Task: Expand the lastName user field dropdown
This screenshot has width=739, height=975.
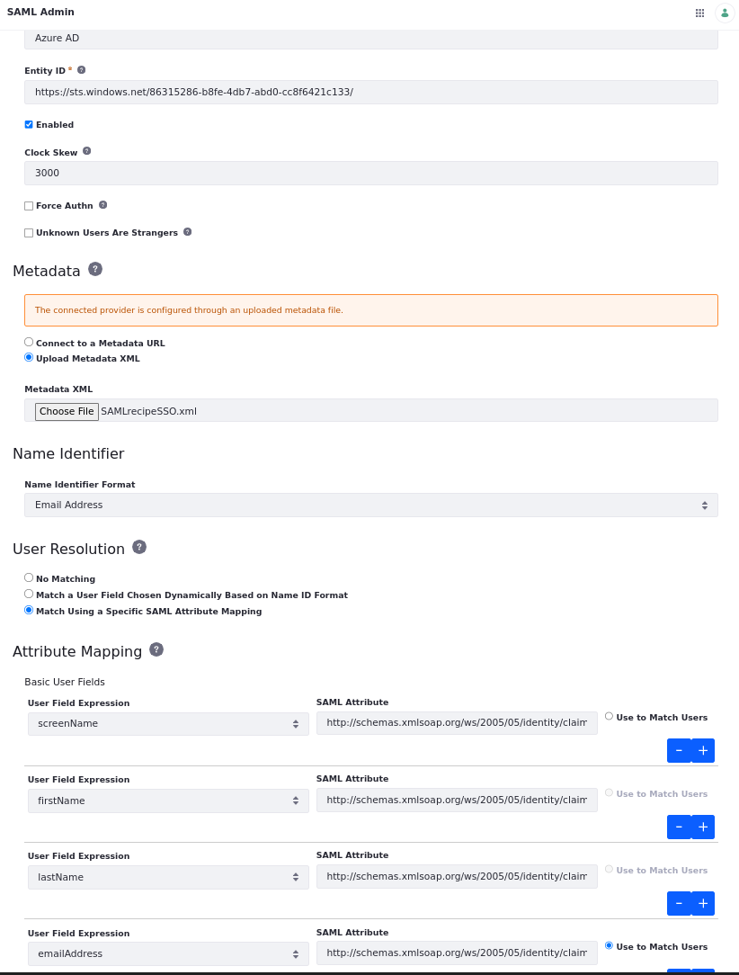Action: tap(168, 877)
